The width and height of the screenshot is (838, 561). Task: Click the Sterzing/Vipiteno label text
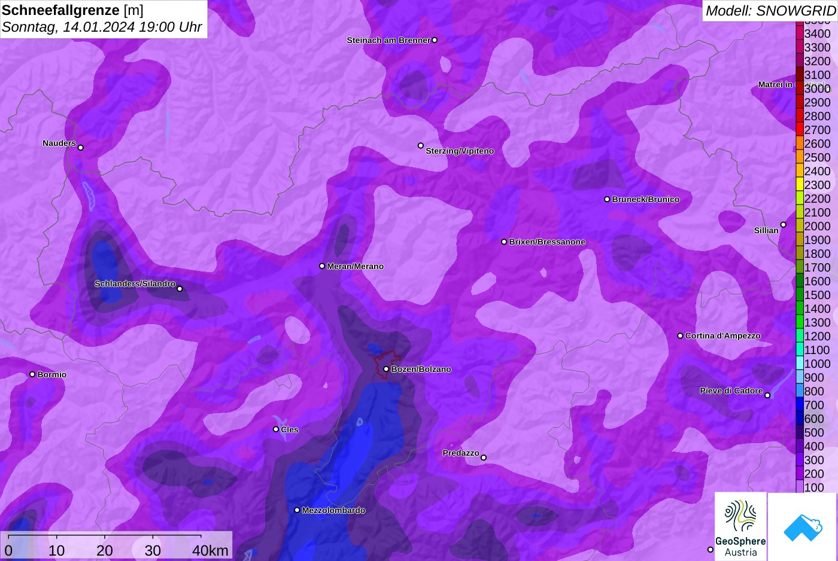click(460, 151)
